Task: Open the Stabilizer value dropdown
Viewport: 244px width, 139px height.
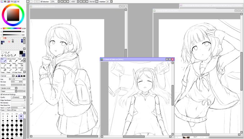Action: [111, 1]
